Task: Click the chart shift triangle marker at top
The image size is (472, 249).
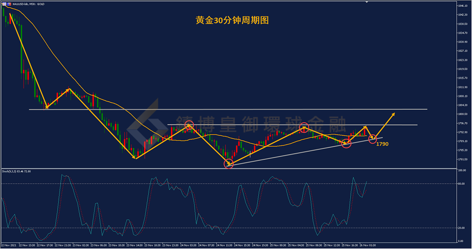Action: (x=366, y=2)
